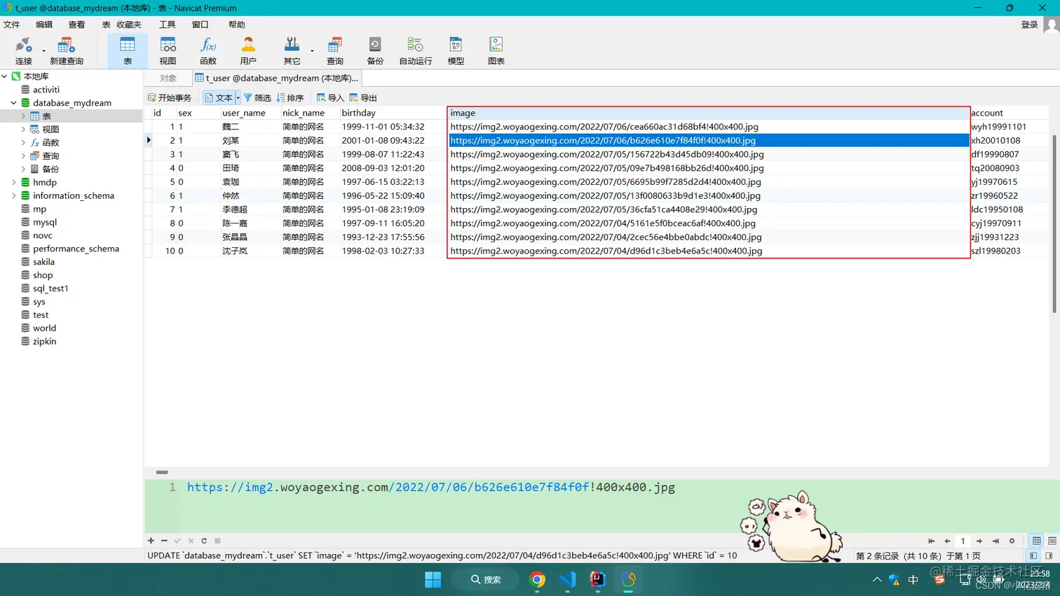Click the vertical scrollbar of the table
1060x596 pixels.
coord(1054,223)
